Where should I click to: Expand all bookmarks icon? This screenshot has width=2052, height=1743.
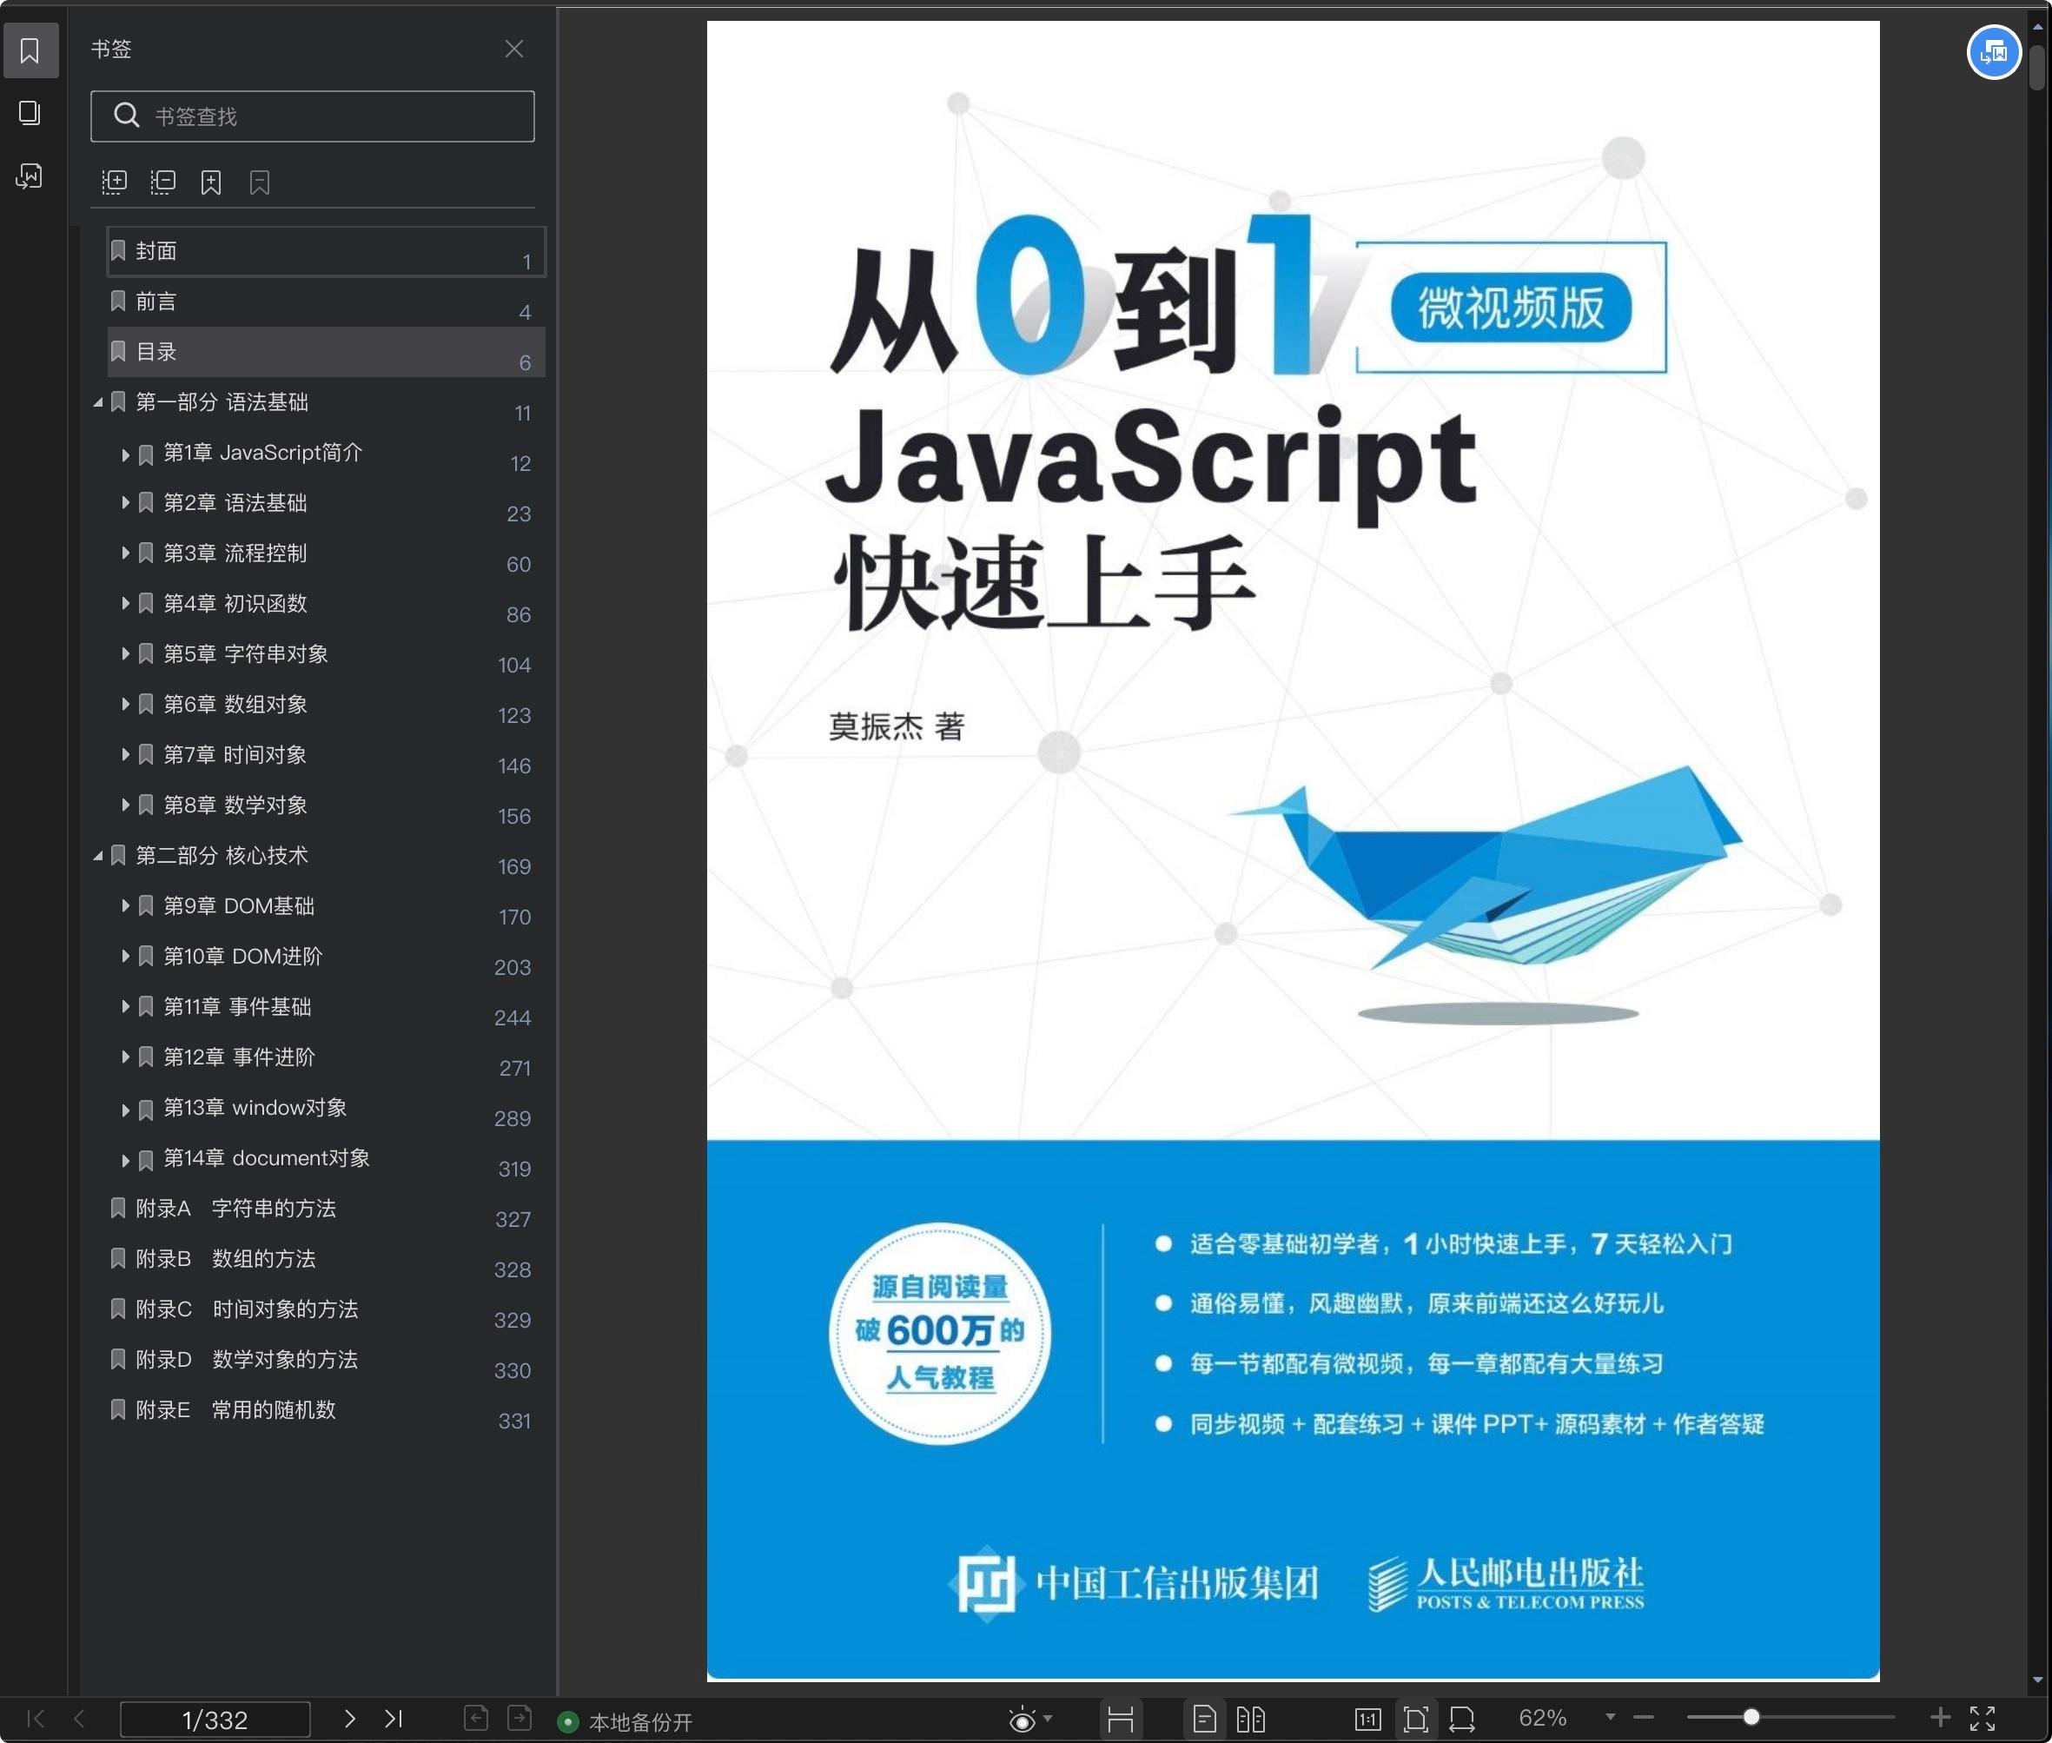tap(115, 182)
